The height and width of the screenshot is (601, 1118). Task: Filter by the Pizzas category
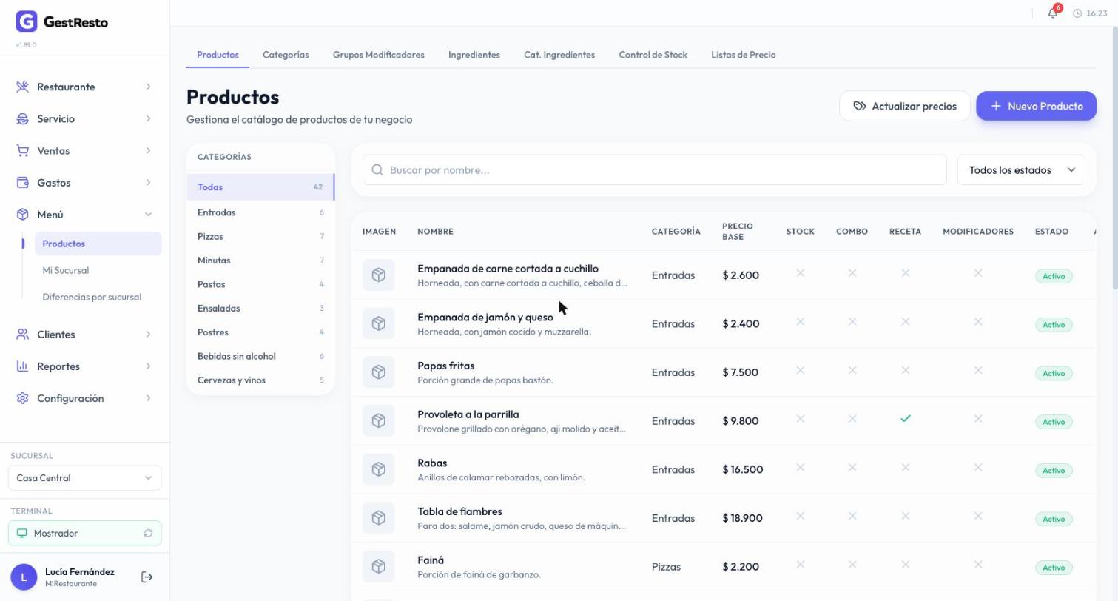click(x=260, y=236)
